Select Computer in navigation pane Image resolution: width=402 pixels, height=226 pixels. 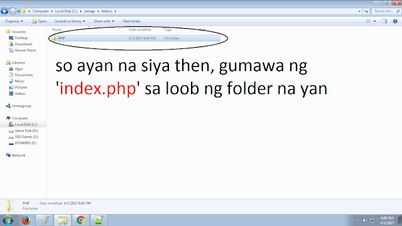(x=20, y=119)
